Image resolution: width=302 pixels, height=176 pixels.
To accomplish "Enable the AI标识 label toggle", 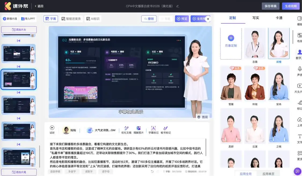I will [93, 19].
